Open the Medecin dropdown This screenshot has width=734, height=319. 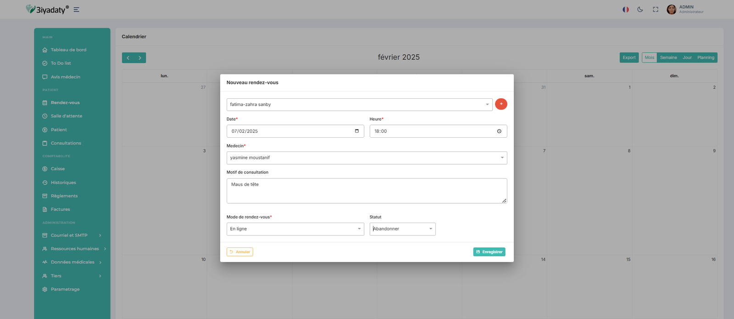tap(367, 158)
